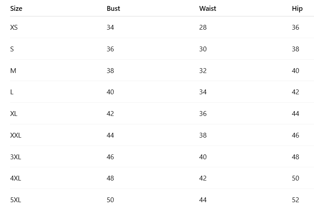The image size is (314, 211).
Task: Click hip value 52 in 5XL row
Action: click(x=296, y=200)
